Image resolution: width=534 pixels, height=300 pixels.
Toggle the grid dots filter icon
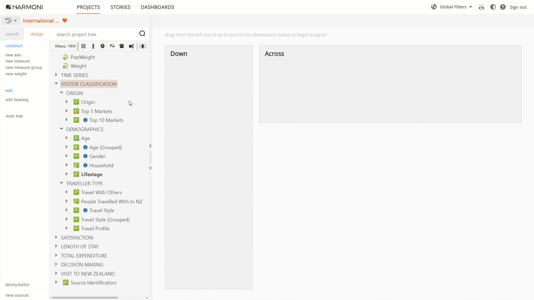[x=83, y=46]
